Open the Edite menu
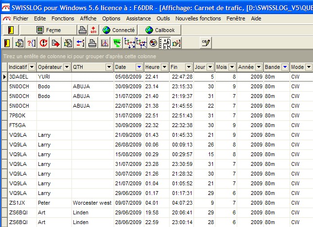 pos(40,18)
